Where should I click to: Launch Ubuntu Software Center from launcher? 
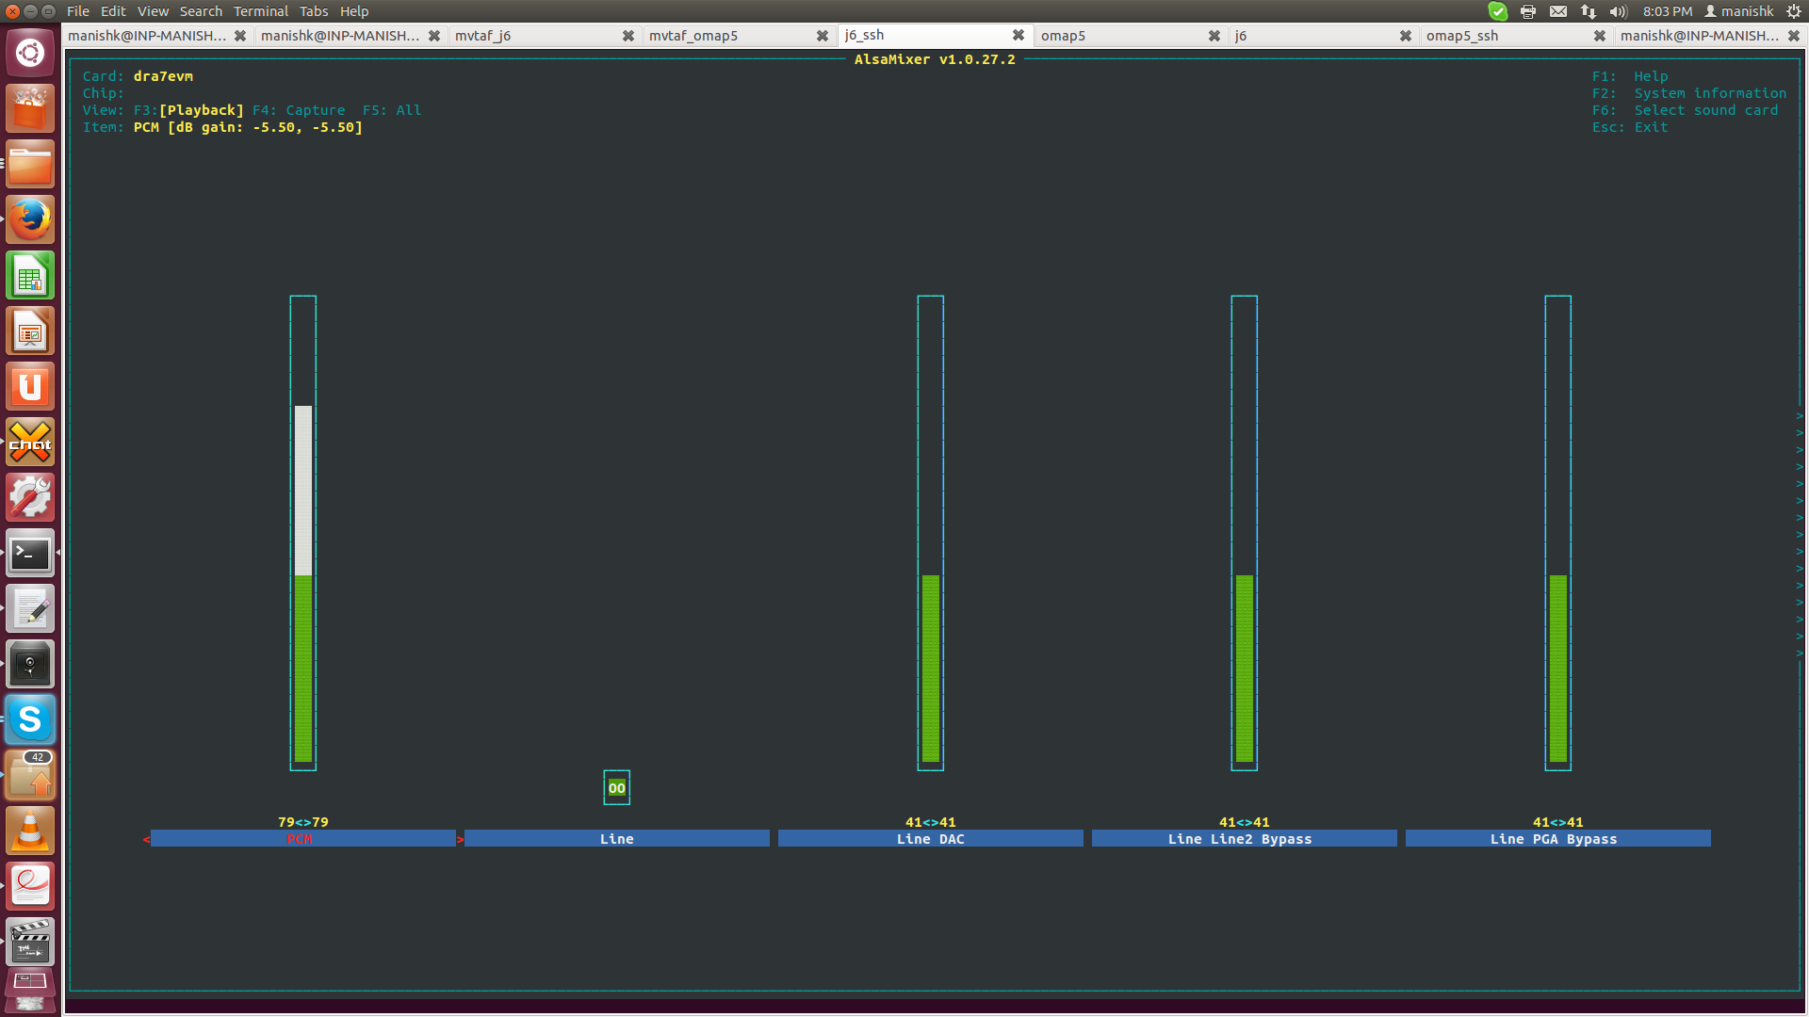(30, 108)
